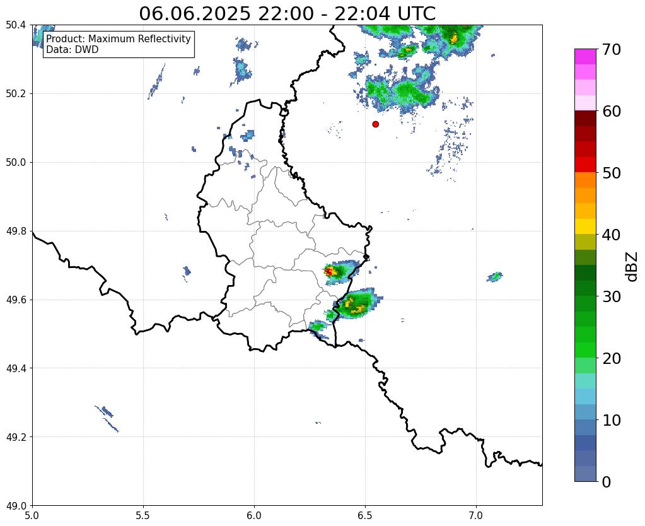Image resolution: width=645 pixels, height=526 pixels.
Task: Click the 60 tick label on colorbar
Action: tap(611, 111)
